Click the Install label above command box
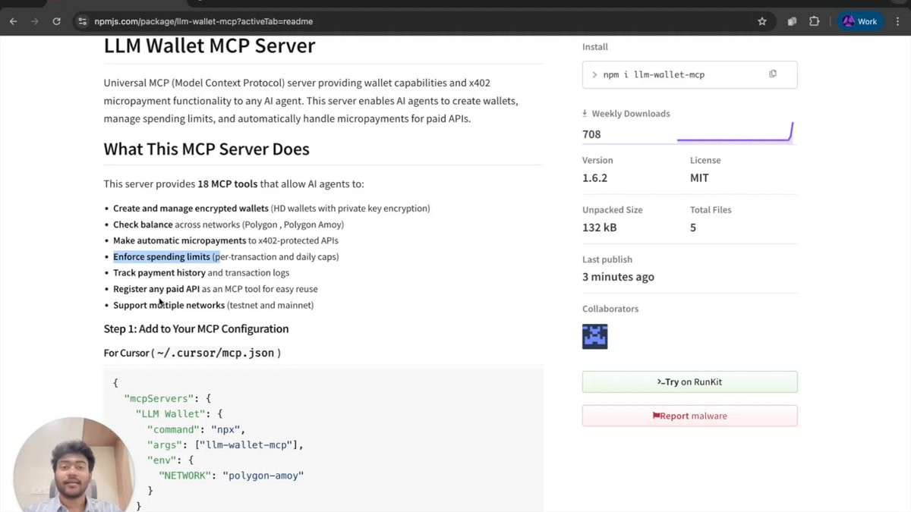The width and height of the screenshot is (911, 512). point(595,47)
